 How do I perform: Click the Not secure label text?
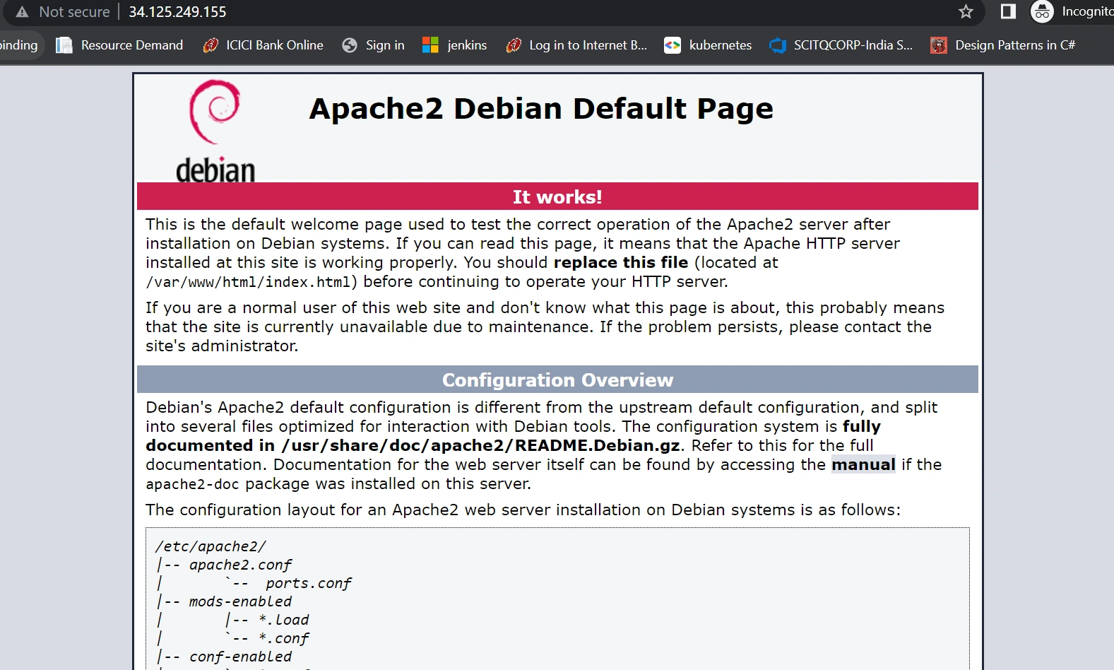pyautogui.click(x=74, y=12)
